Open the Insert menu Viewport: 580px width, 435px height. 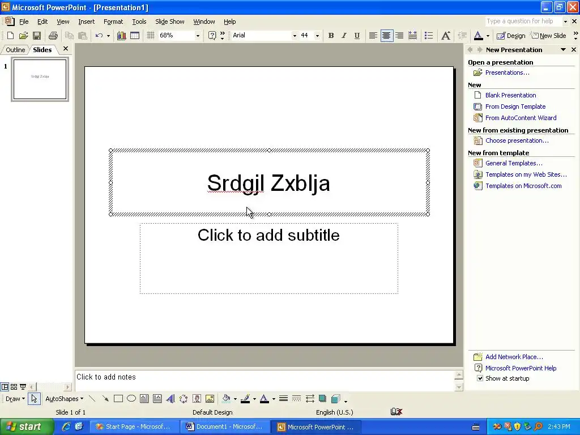pos(86,22)
